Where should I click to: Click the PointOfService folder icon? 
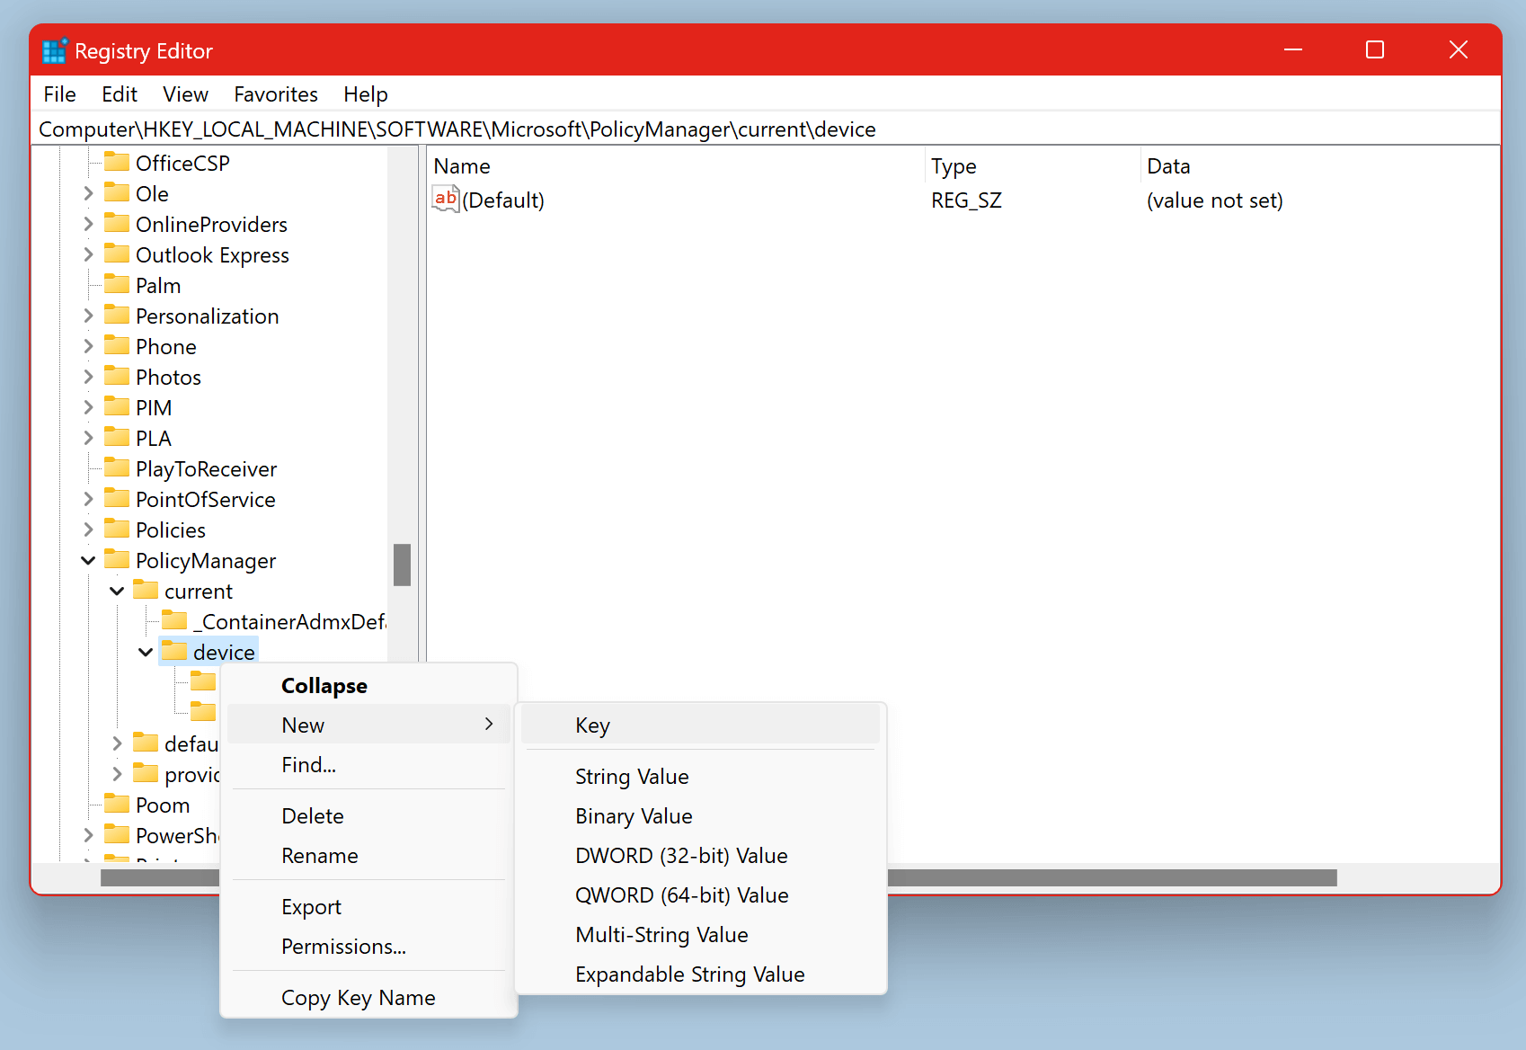[x=117, y=499]
